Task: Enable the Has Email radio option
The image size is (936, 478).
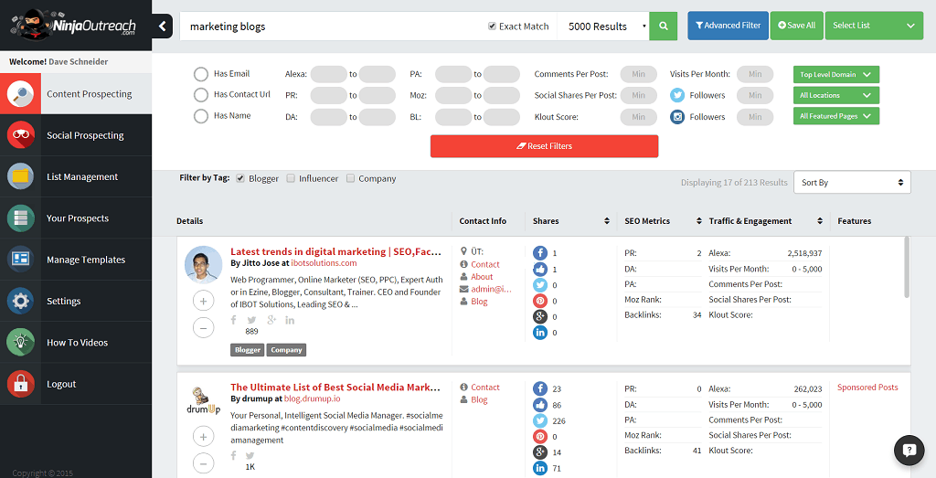Action: pyautogui.click(x=201, y=74)
